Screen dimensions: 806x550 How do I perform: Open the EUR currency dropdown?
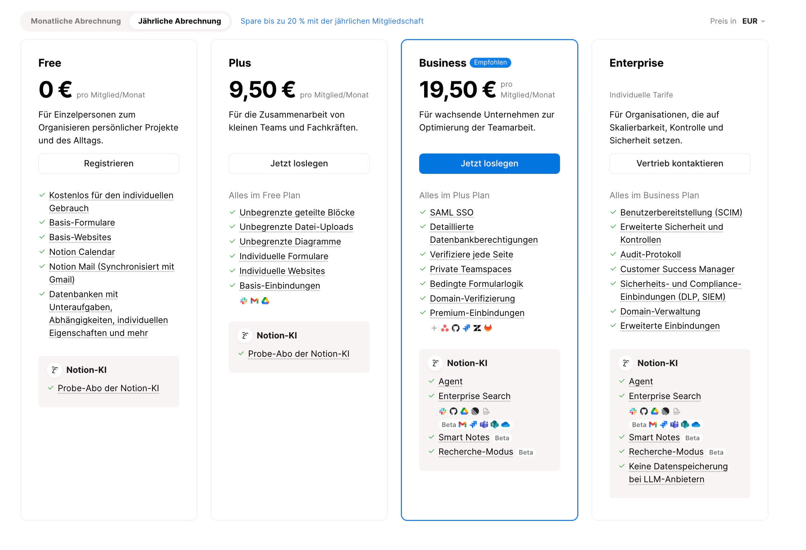click(750, 21)
